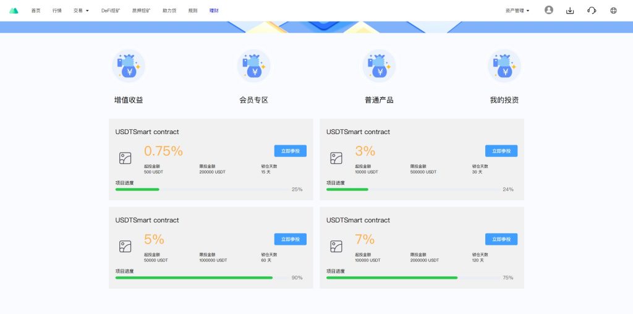Click the 3% rate text

point(365,151)
